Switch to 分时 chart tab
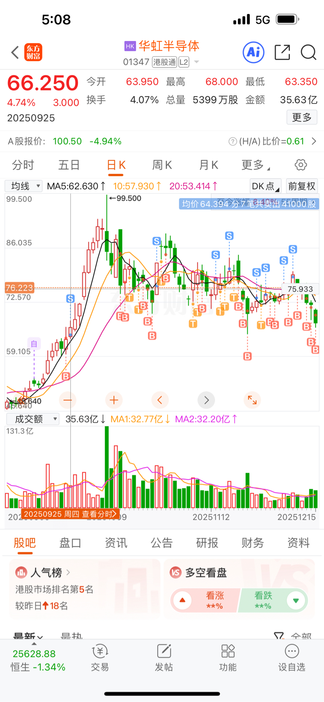 point(23,165)
